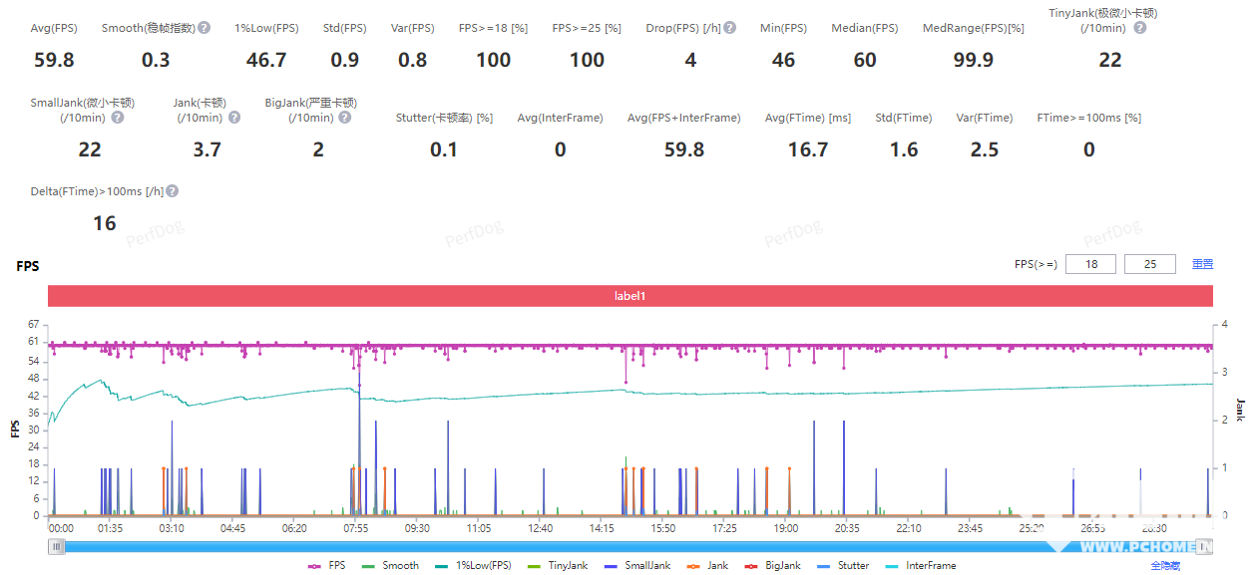Screen dimensions: 1253x575
Task: Toggle InterFrame series in legend
Action: pyautogui.click(x=921, y=566)
